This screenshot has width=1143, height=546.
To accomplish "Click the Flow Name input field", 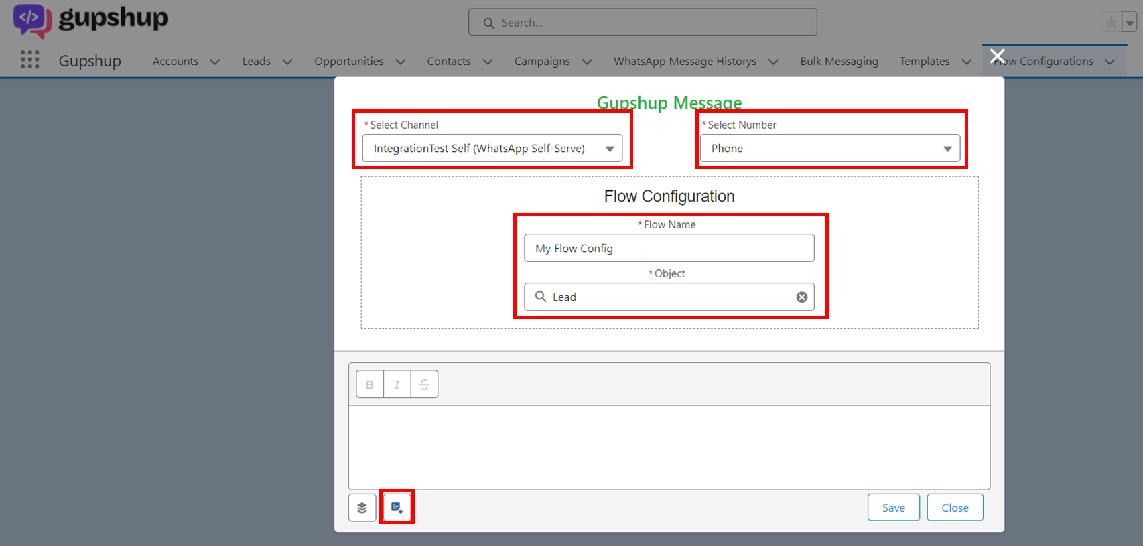I will tap(669, 248).
